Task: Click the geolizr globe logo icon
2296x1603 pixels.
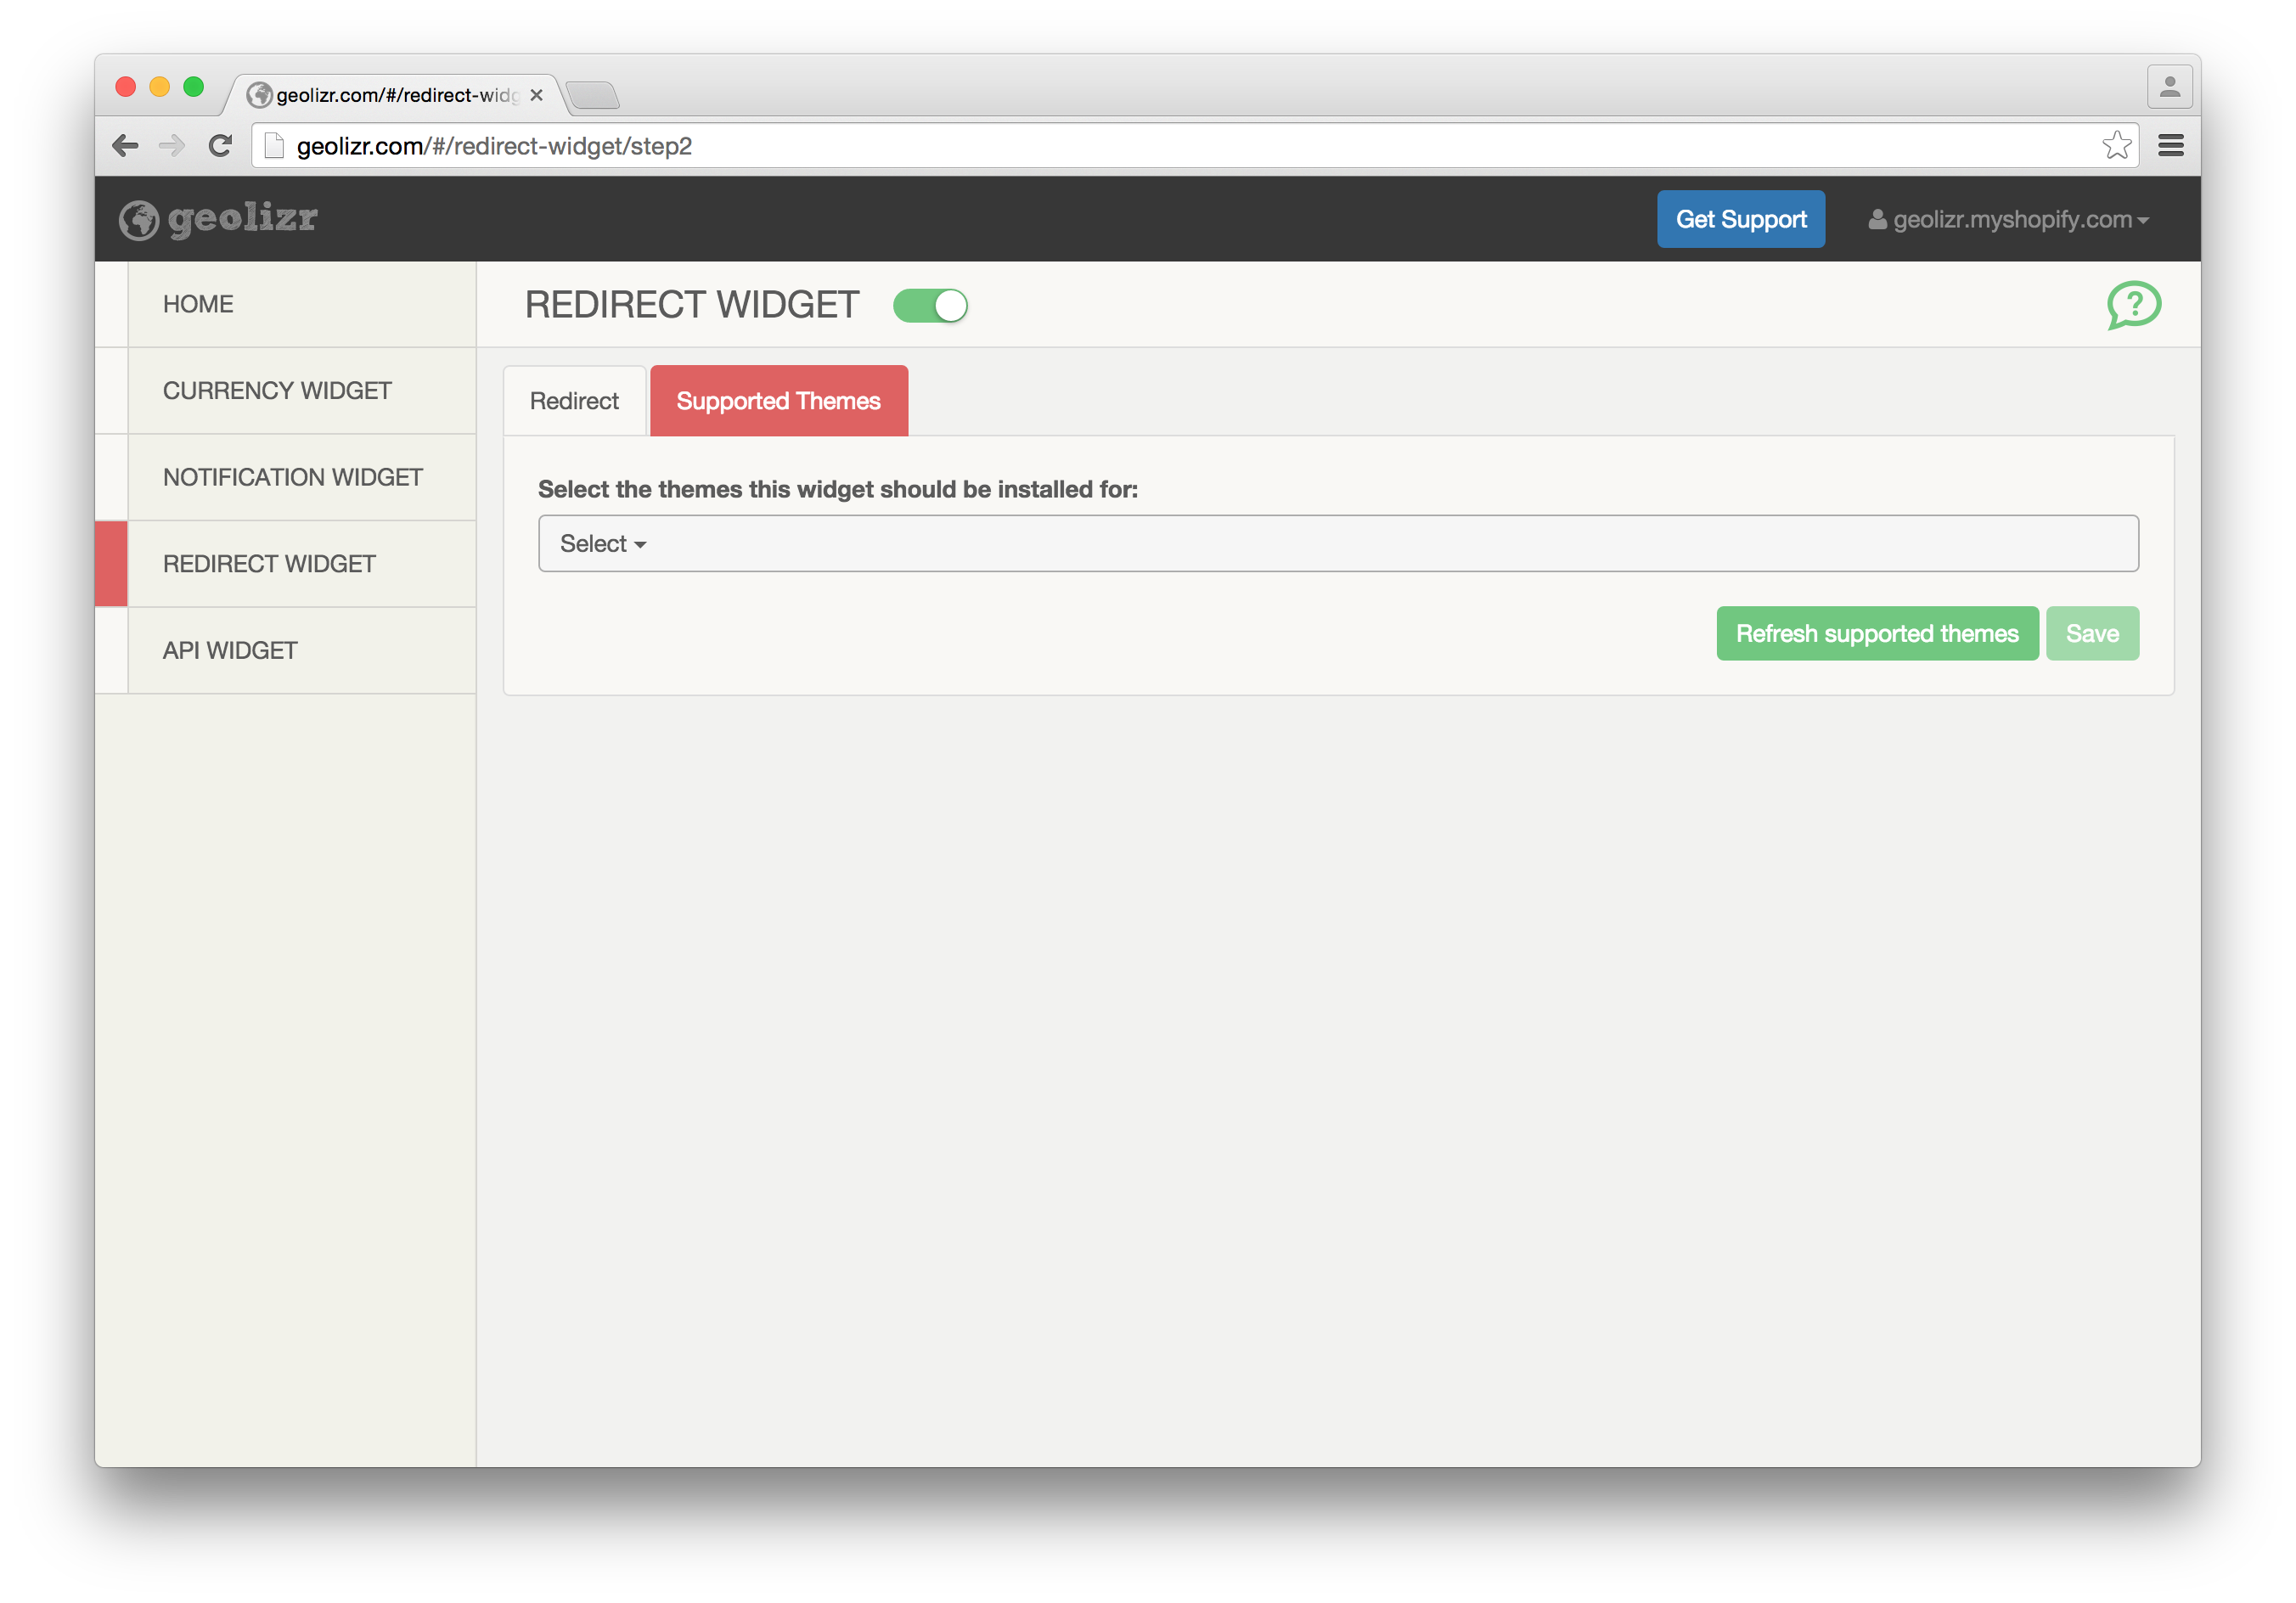Action: coord(139,220)
